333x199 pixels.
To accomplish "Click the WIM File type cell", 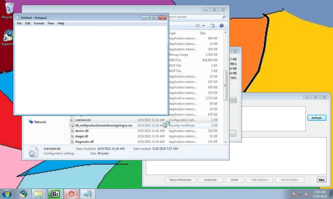I will [x=175, y=60].
